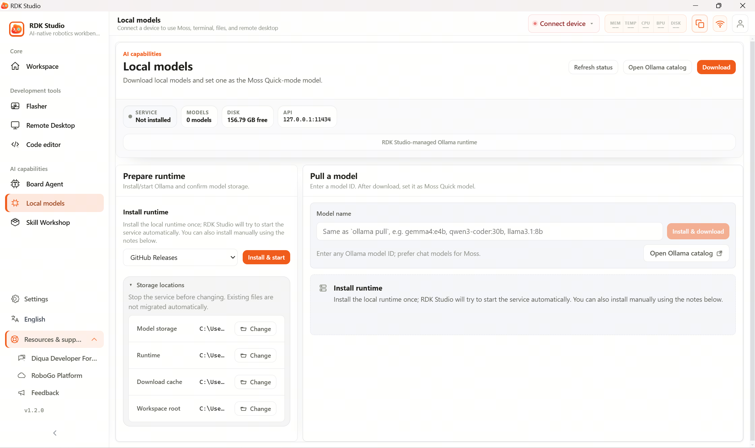Click the CPU monitor indicator
The height and width of the screenshot is (448, 755).
[645, 24]
